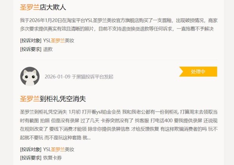This screenshot has width=234, height=165.
Task: Click the yellow 处理中 status badge
Action: click(198, 72)
